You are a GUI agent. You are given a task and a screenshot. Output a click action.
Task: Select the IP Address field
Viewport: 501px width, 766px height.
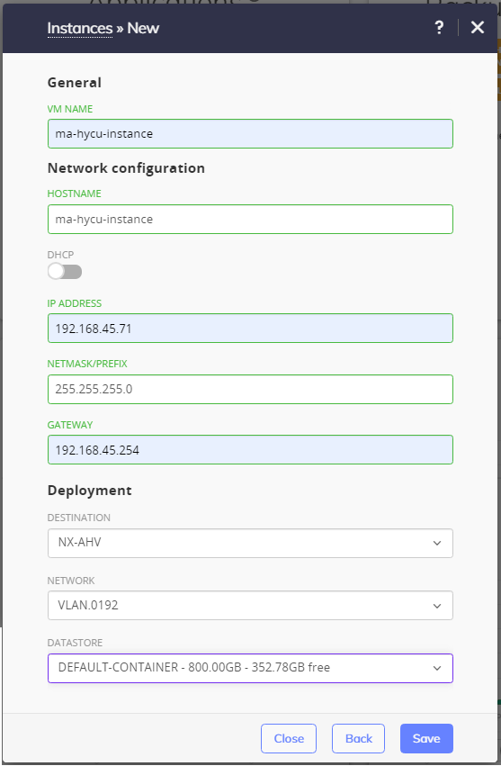[x=250, y=329]
